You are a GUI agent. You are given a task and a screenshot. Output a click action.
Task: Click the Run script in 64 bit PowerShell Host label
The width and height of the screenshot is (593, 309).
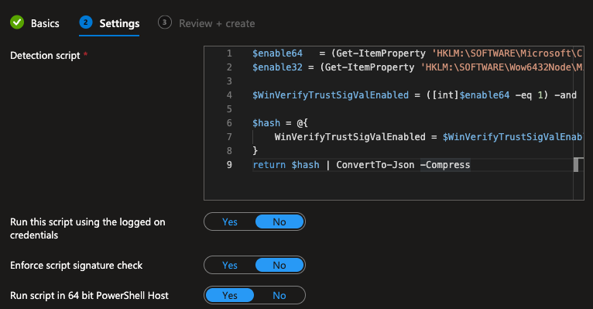click(89, 295)
